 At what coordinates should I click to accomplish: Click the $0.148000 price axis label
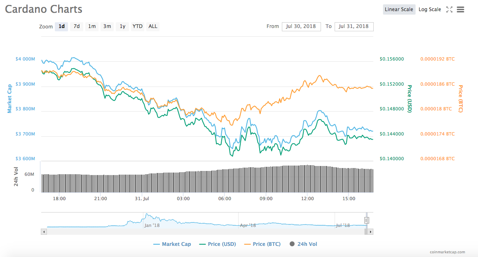pos(392,109)
